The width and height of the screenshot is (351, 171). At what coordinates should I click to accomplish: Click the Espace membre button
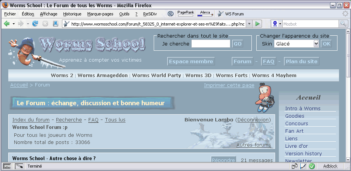(191, 62)
